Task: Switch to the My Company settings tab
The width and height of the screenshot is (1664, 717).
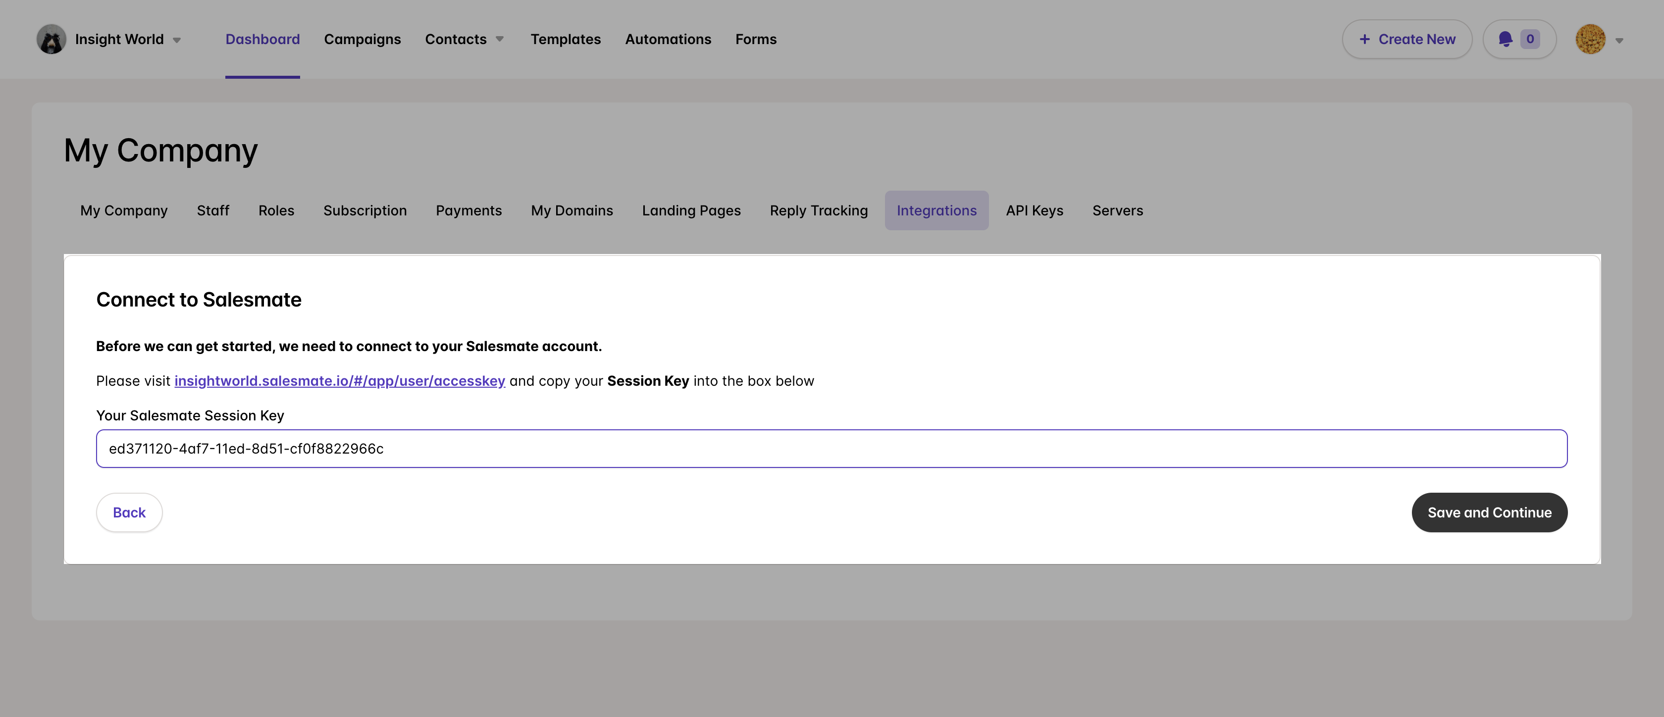Action: [124, 210]
